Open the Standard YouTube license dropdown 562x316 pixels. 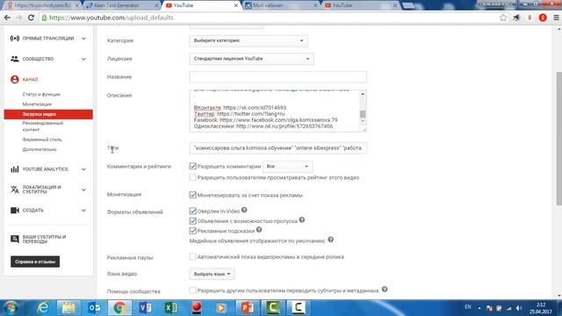pos(252,59)
